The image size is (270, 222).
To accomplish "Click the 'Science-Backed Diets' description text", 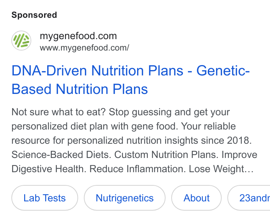I will [x=61, y=154].
